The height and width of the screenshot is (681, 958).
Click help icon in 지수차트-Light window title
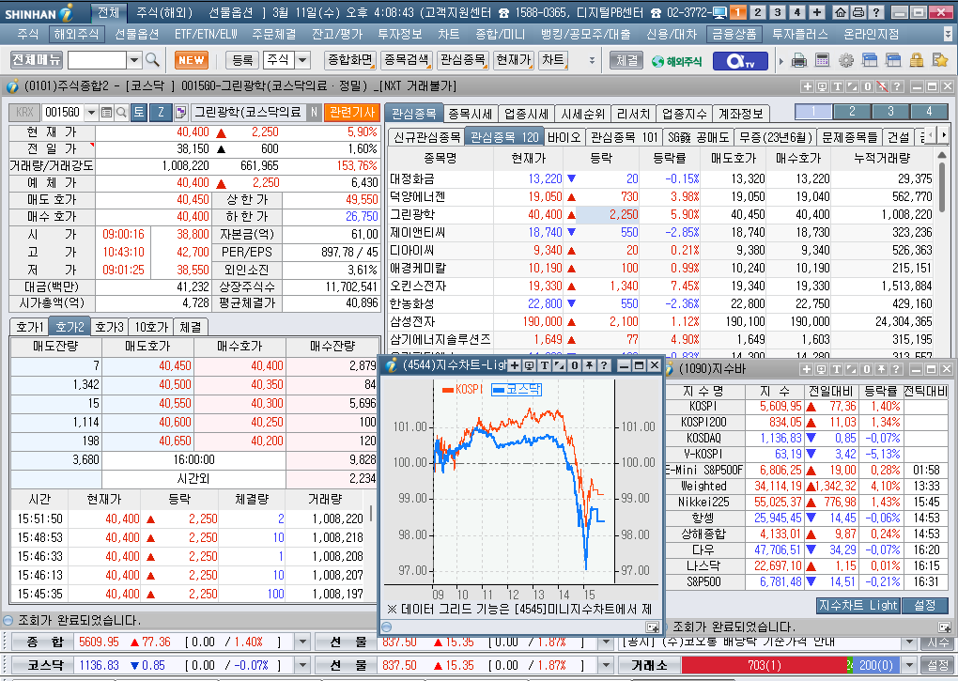604,365
